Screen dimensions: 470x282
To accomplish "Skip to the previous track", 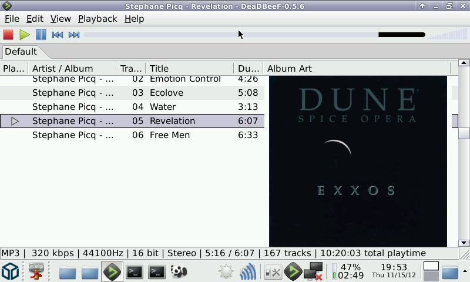I will click(58, 35).
